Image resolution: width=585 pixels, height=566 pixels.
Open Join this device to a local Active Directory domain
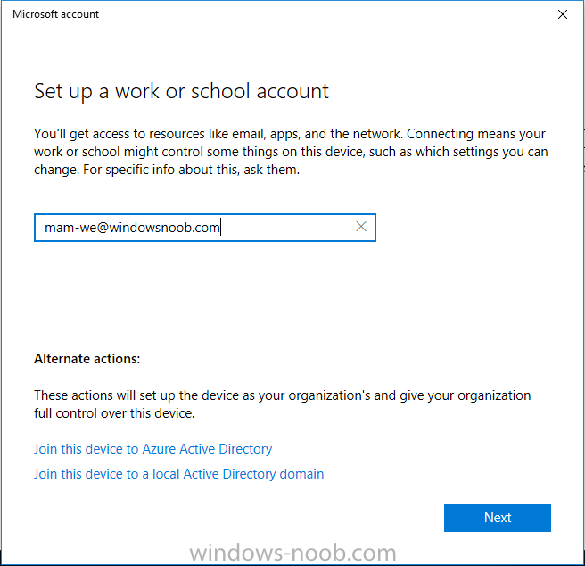[178, 474]
